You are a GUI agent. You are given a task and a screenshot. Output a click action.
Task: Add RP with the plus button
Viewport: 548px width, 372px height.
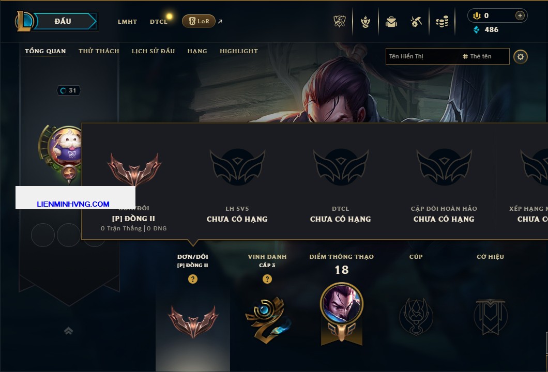point(520,16)
